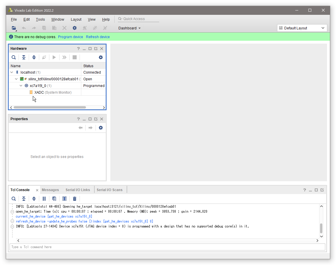
Task: Collapse the xc7a15t_0 device node
Action: 21,86
